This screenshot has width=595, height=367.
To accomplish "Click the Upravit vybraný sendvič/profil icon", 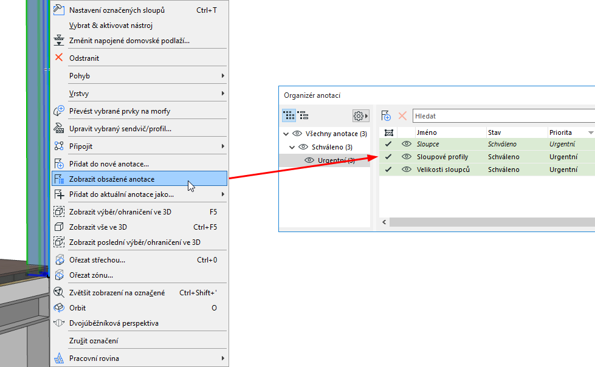I will pos(59,128).
